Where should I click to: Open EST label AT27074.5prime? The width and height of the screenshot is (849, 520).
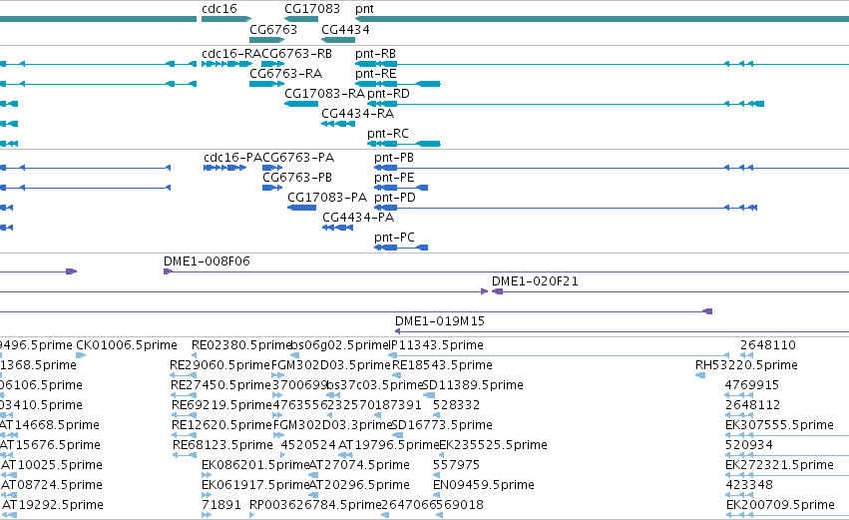[359, 466]
